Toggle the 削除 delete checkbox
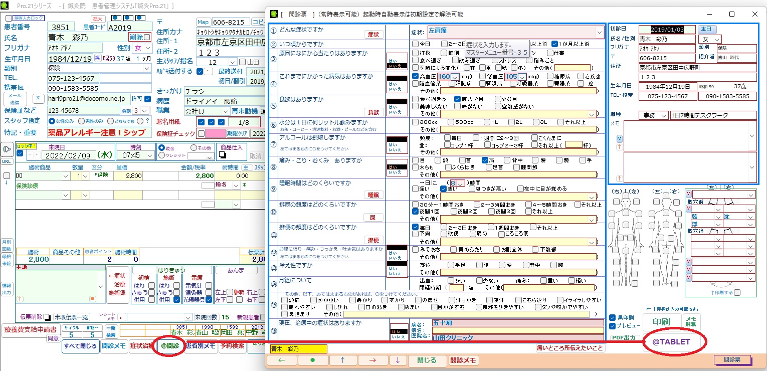 tap(147, 37)
